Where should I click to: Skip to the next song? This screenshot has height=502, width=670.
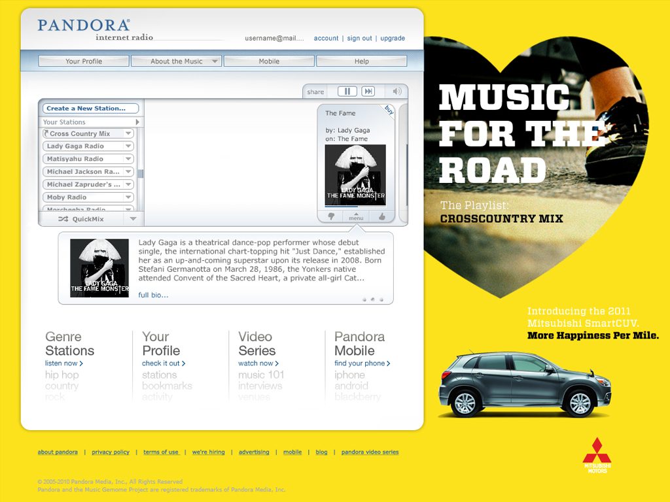(368, 92)
